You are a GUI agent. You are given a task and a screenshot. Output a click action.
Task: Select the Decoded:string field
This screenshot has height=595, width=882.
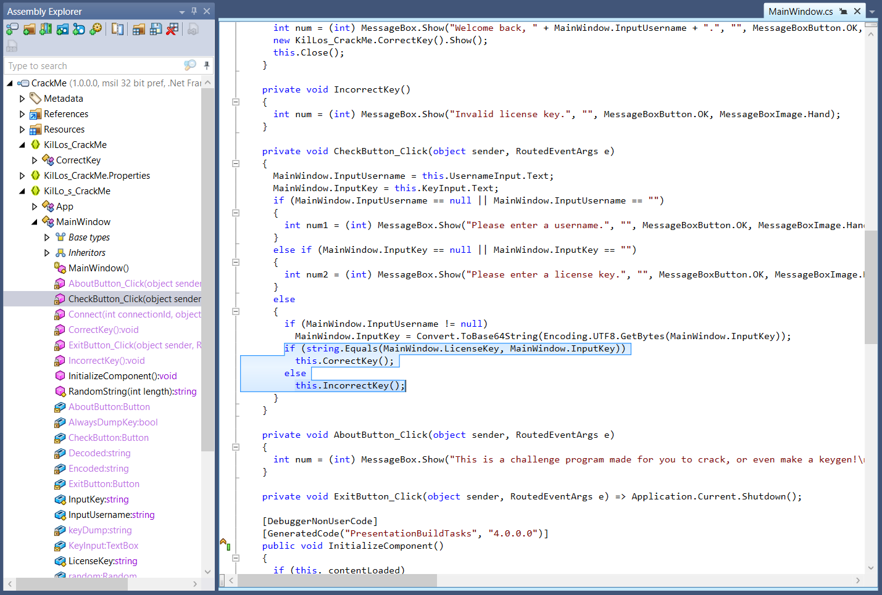[x=99, y=453]
